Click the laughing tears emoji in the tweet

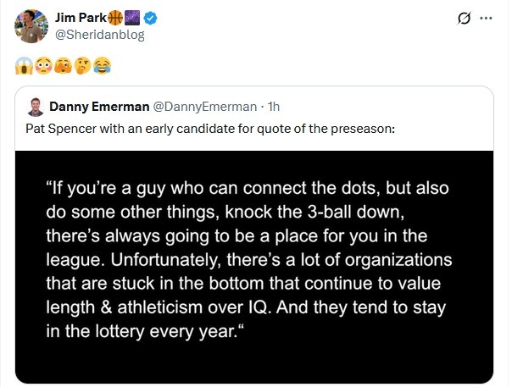103,64
